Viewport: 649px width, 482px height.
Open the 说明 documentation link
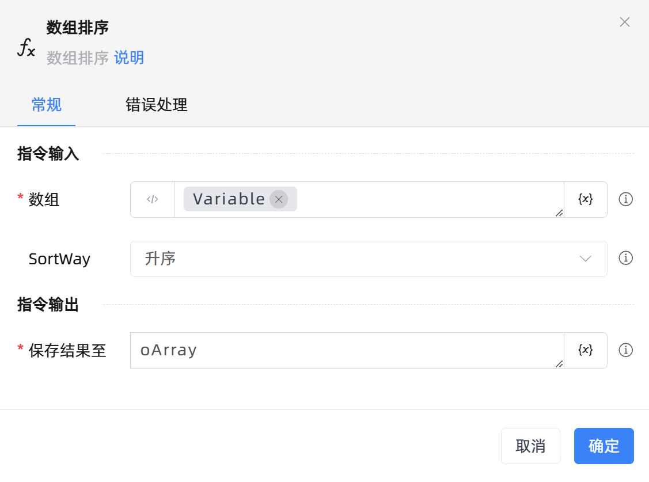click(x=129, y=58)
